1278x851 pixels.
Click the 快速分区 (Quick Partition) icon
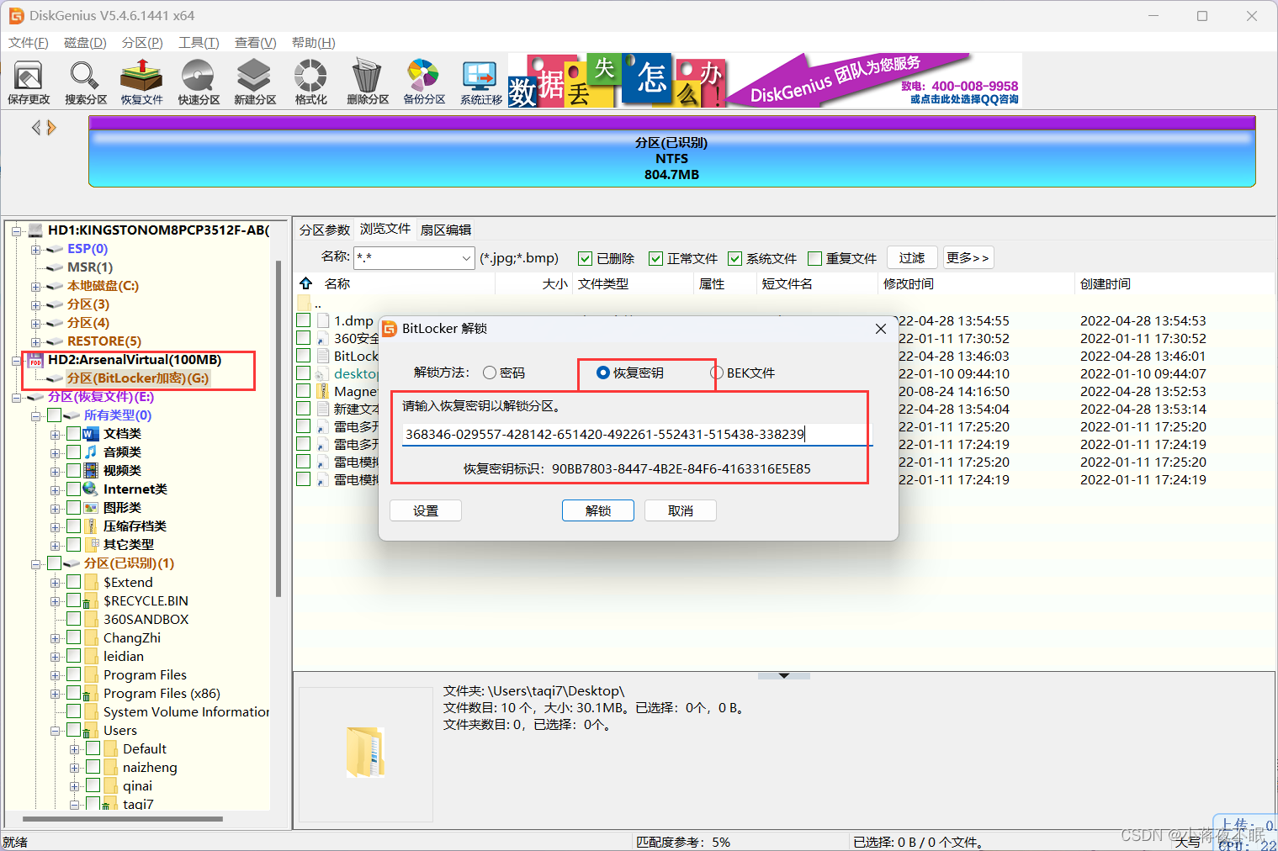(x=197, y=82)
